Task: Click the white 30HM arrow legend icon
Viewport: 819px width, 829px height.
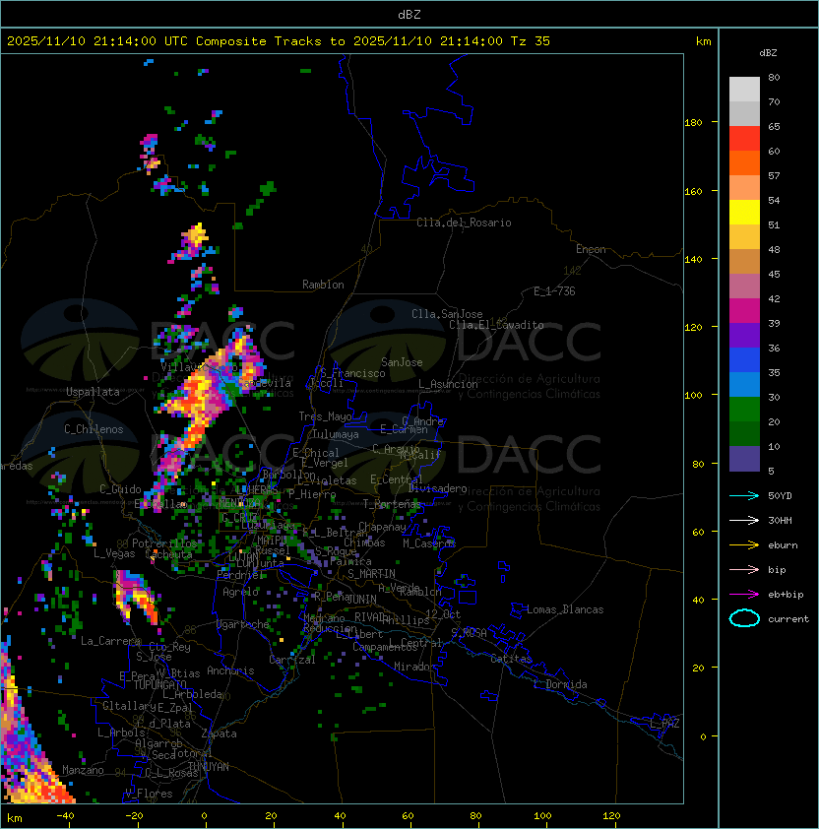Action: click(x=744, y=520)
